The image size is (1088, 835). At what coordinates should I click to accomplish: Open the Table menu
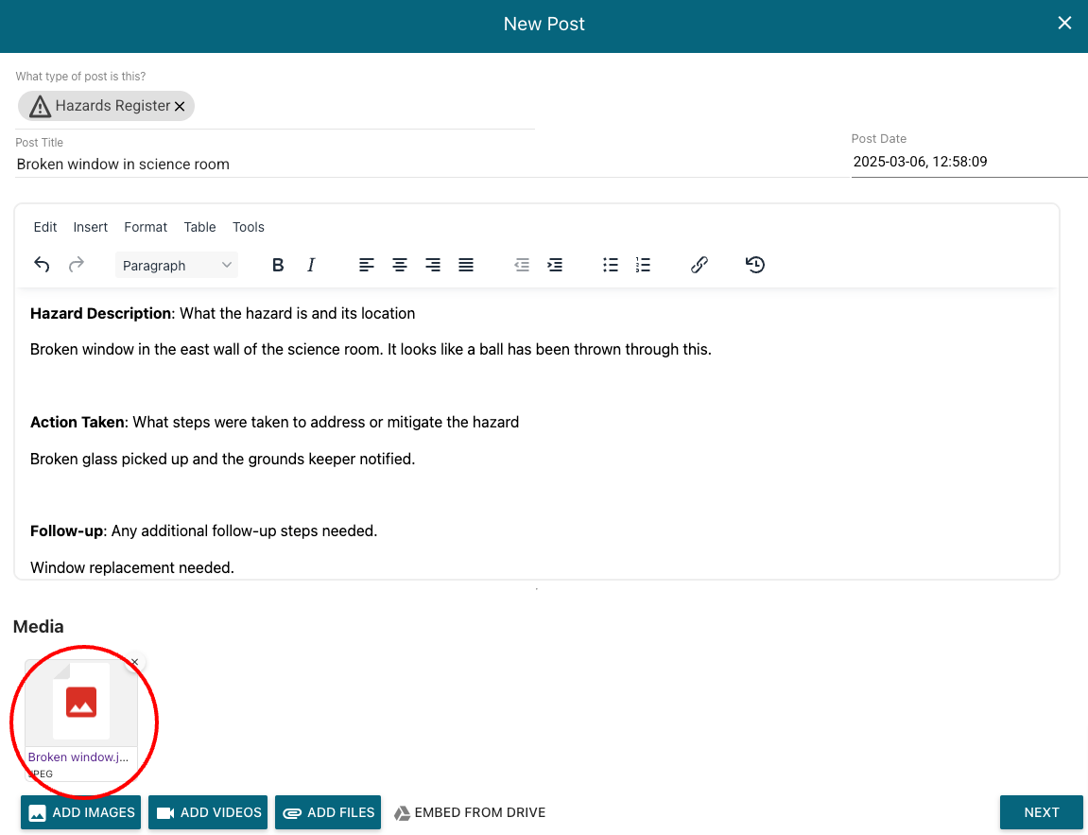tap(199, 227)
